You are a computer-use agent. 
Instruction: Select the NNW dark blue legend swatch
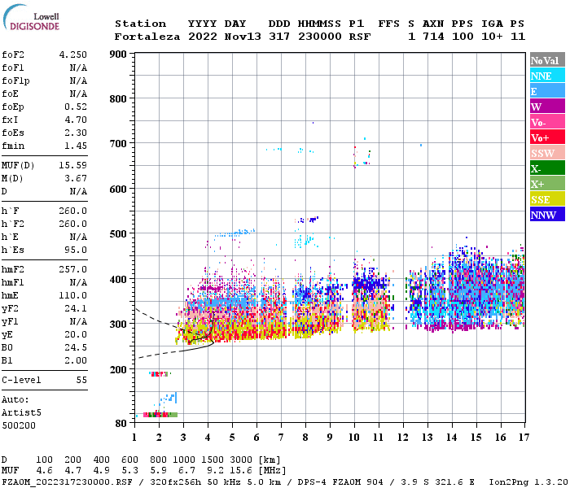click(x=547, y=215)
